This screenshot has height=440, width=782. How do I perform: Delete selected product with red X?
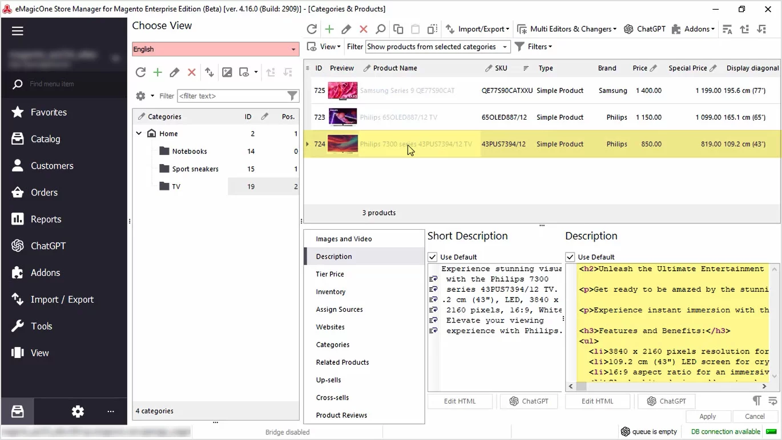pyautogui.click(x=364, y=29)
